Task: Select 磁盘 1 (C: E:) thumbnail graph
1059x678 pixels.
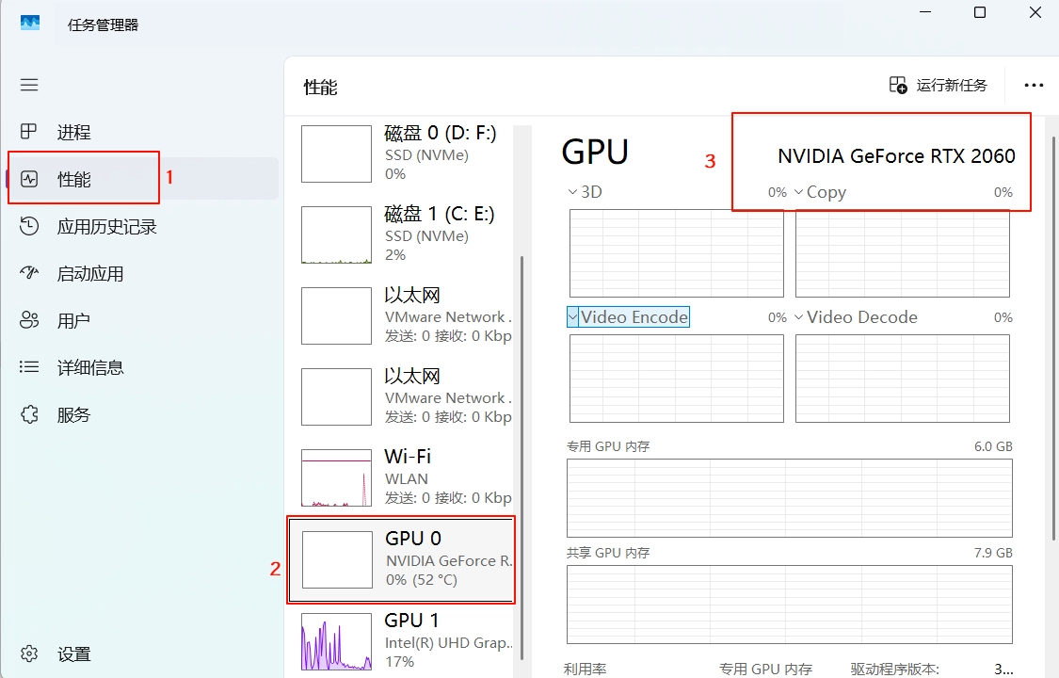Action: click(x=336, y=234)
